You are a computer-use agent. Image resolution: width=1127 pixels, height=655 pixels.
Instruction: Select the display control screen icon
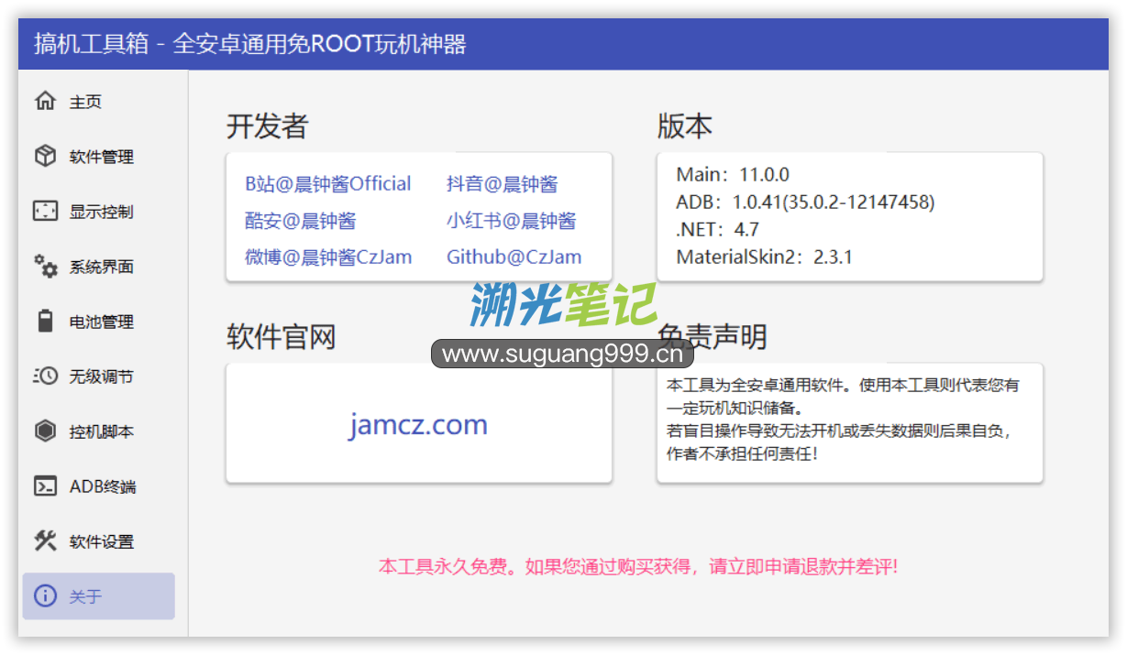(45, 212)
